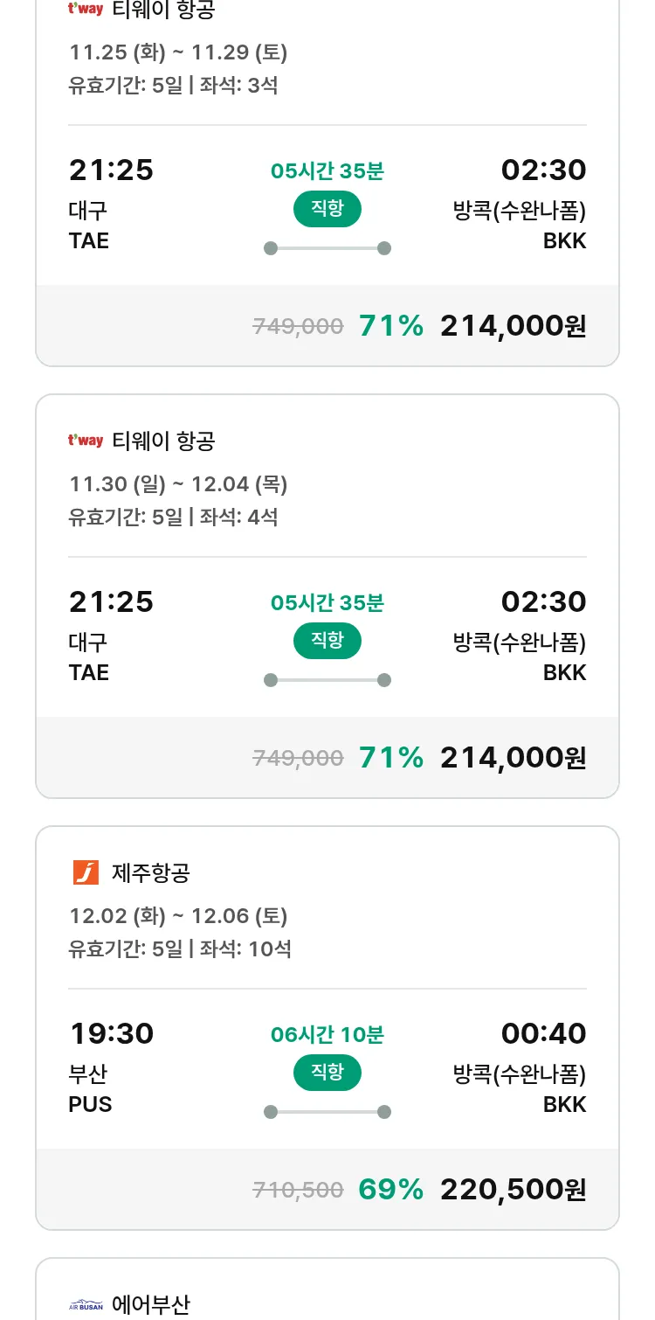655x1320 pixels.
Task: Tap the 19:30 departure time from 부산
Action: point(111,1033)
